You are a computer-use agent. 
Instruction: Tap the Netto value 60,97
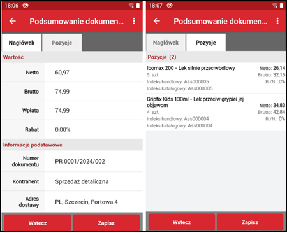click(x=63, y=73)
